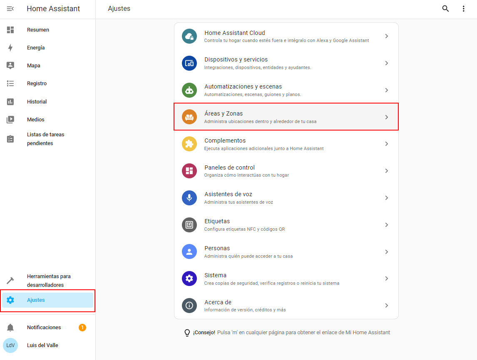Open the three-dot overflow menu

coord(463,8)
